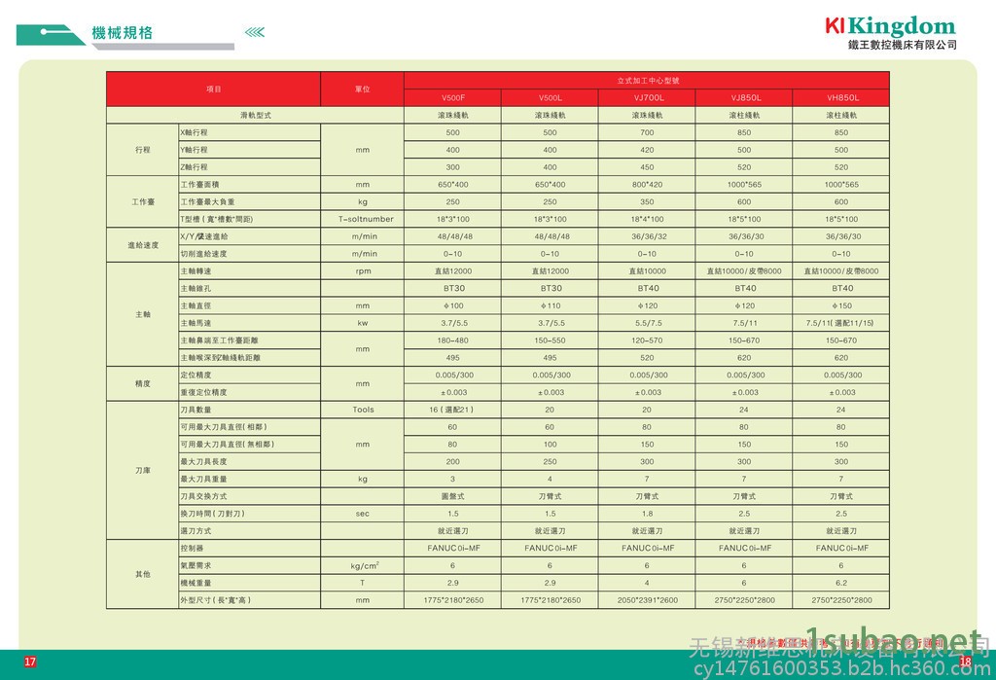This screenshot has height=680, width=996.
Task: Select the 立式加工中心型號 header cell
Action: 647,81
